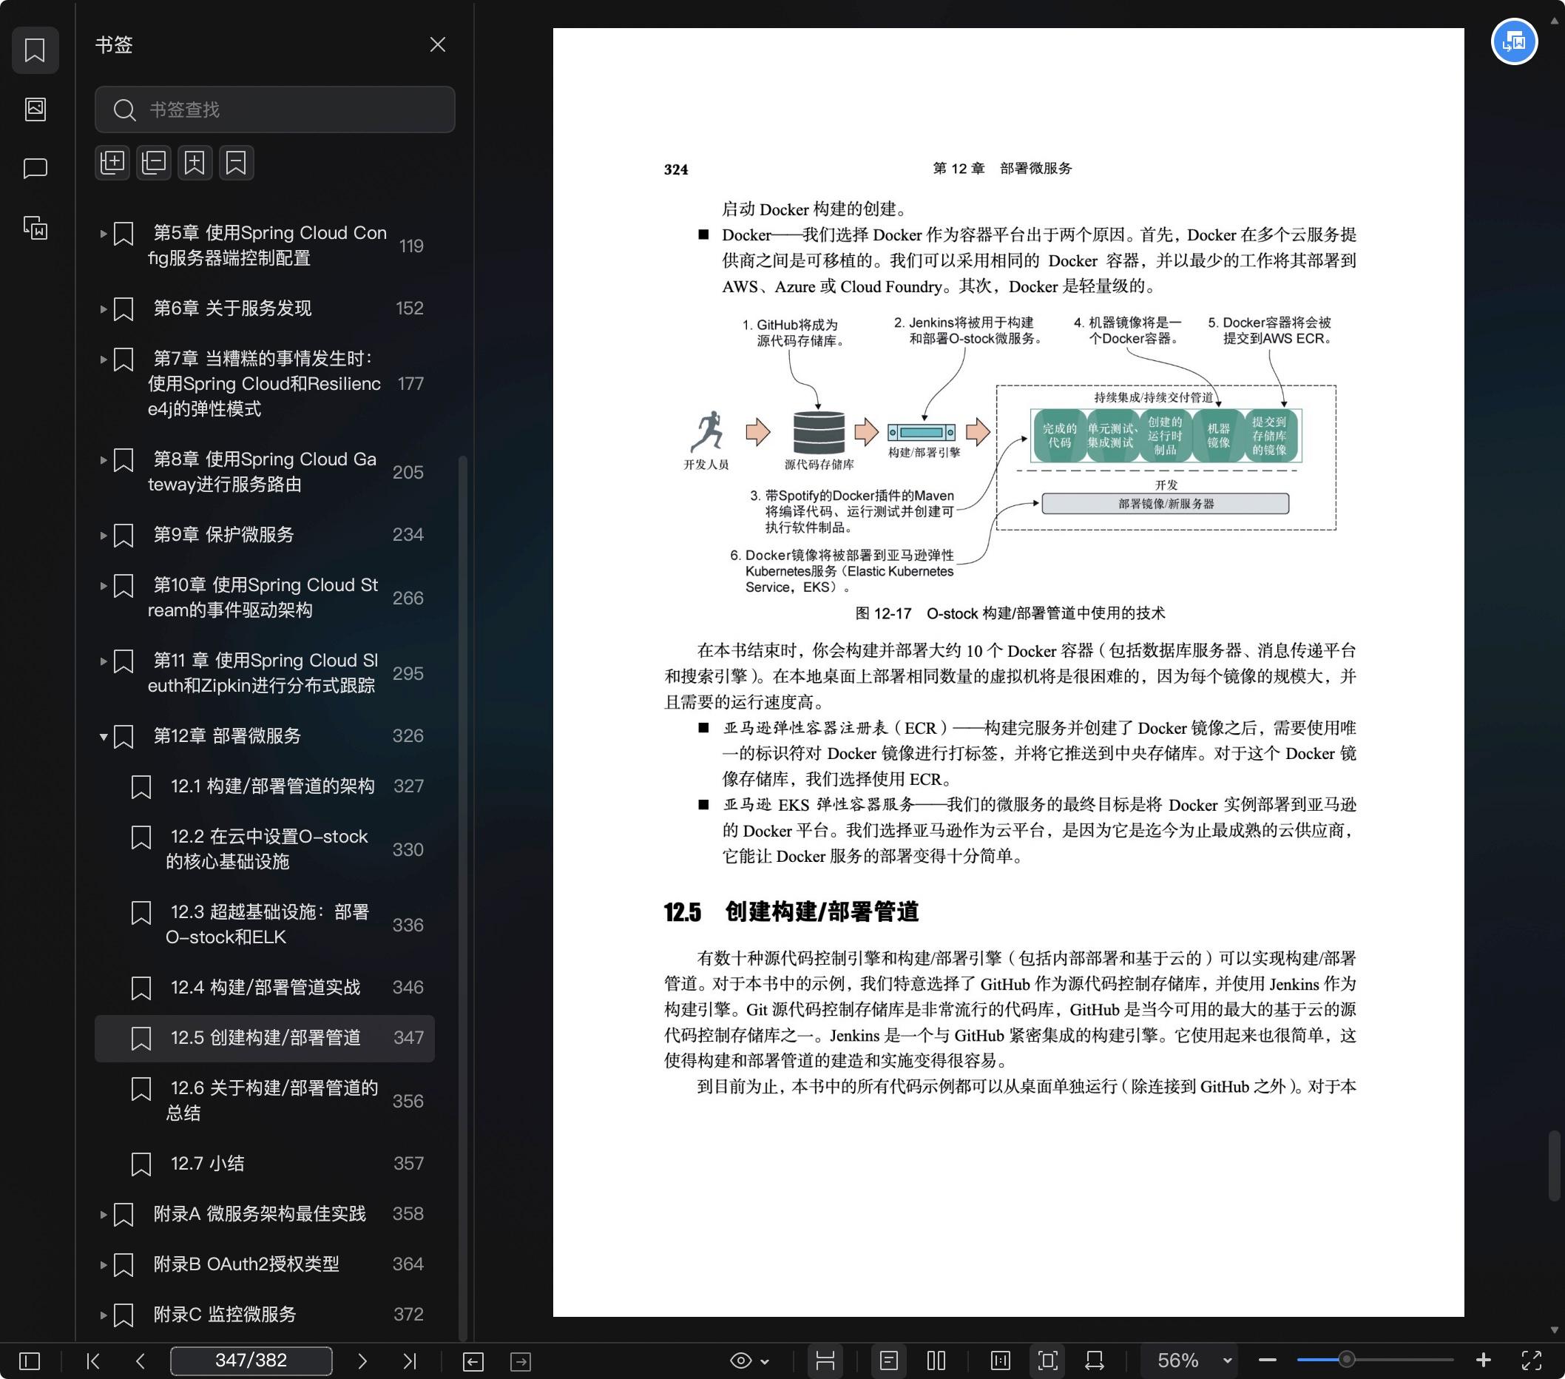The height and width of the screenshot is (1379, 1565).
Task: Expand the 第9章 保护微服务 bookmark
Action: pyautogui.click(x=103, y=534)
